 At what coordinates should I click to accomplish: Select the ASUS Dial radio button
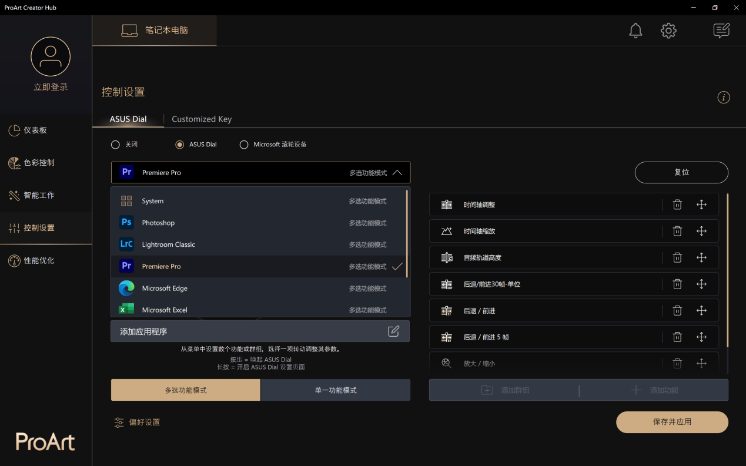(180, 145)
